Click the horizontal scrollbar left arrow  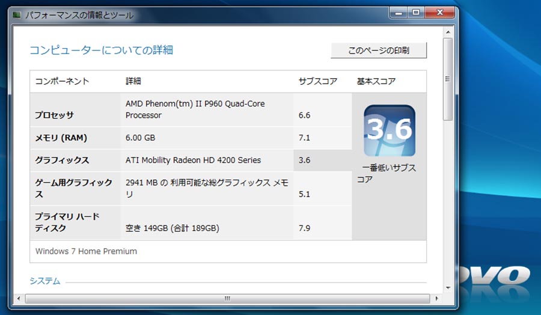point(18,298)
